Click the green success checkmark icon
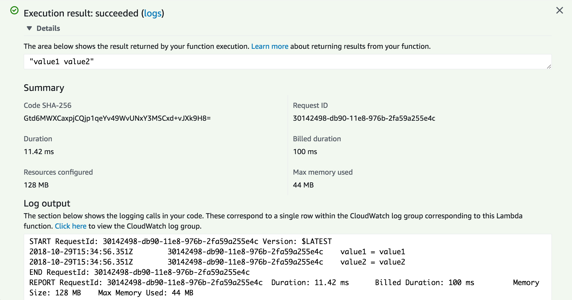572x300 pixels. click(14, 11)
